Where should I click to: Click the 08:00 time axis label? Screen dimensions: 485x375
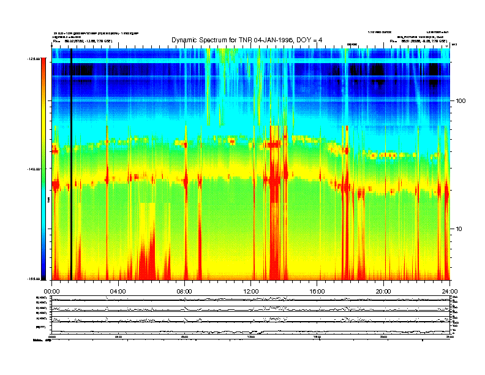coord(184,291)
